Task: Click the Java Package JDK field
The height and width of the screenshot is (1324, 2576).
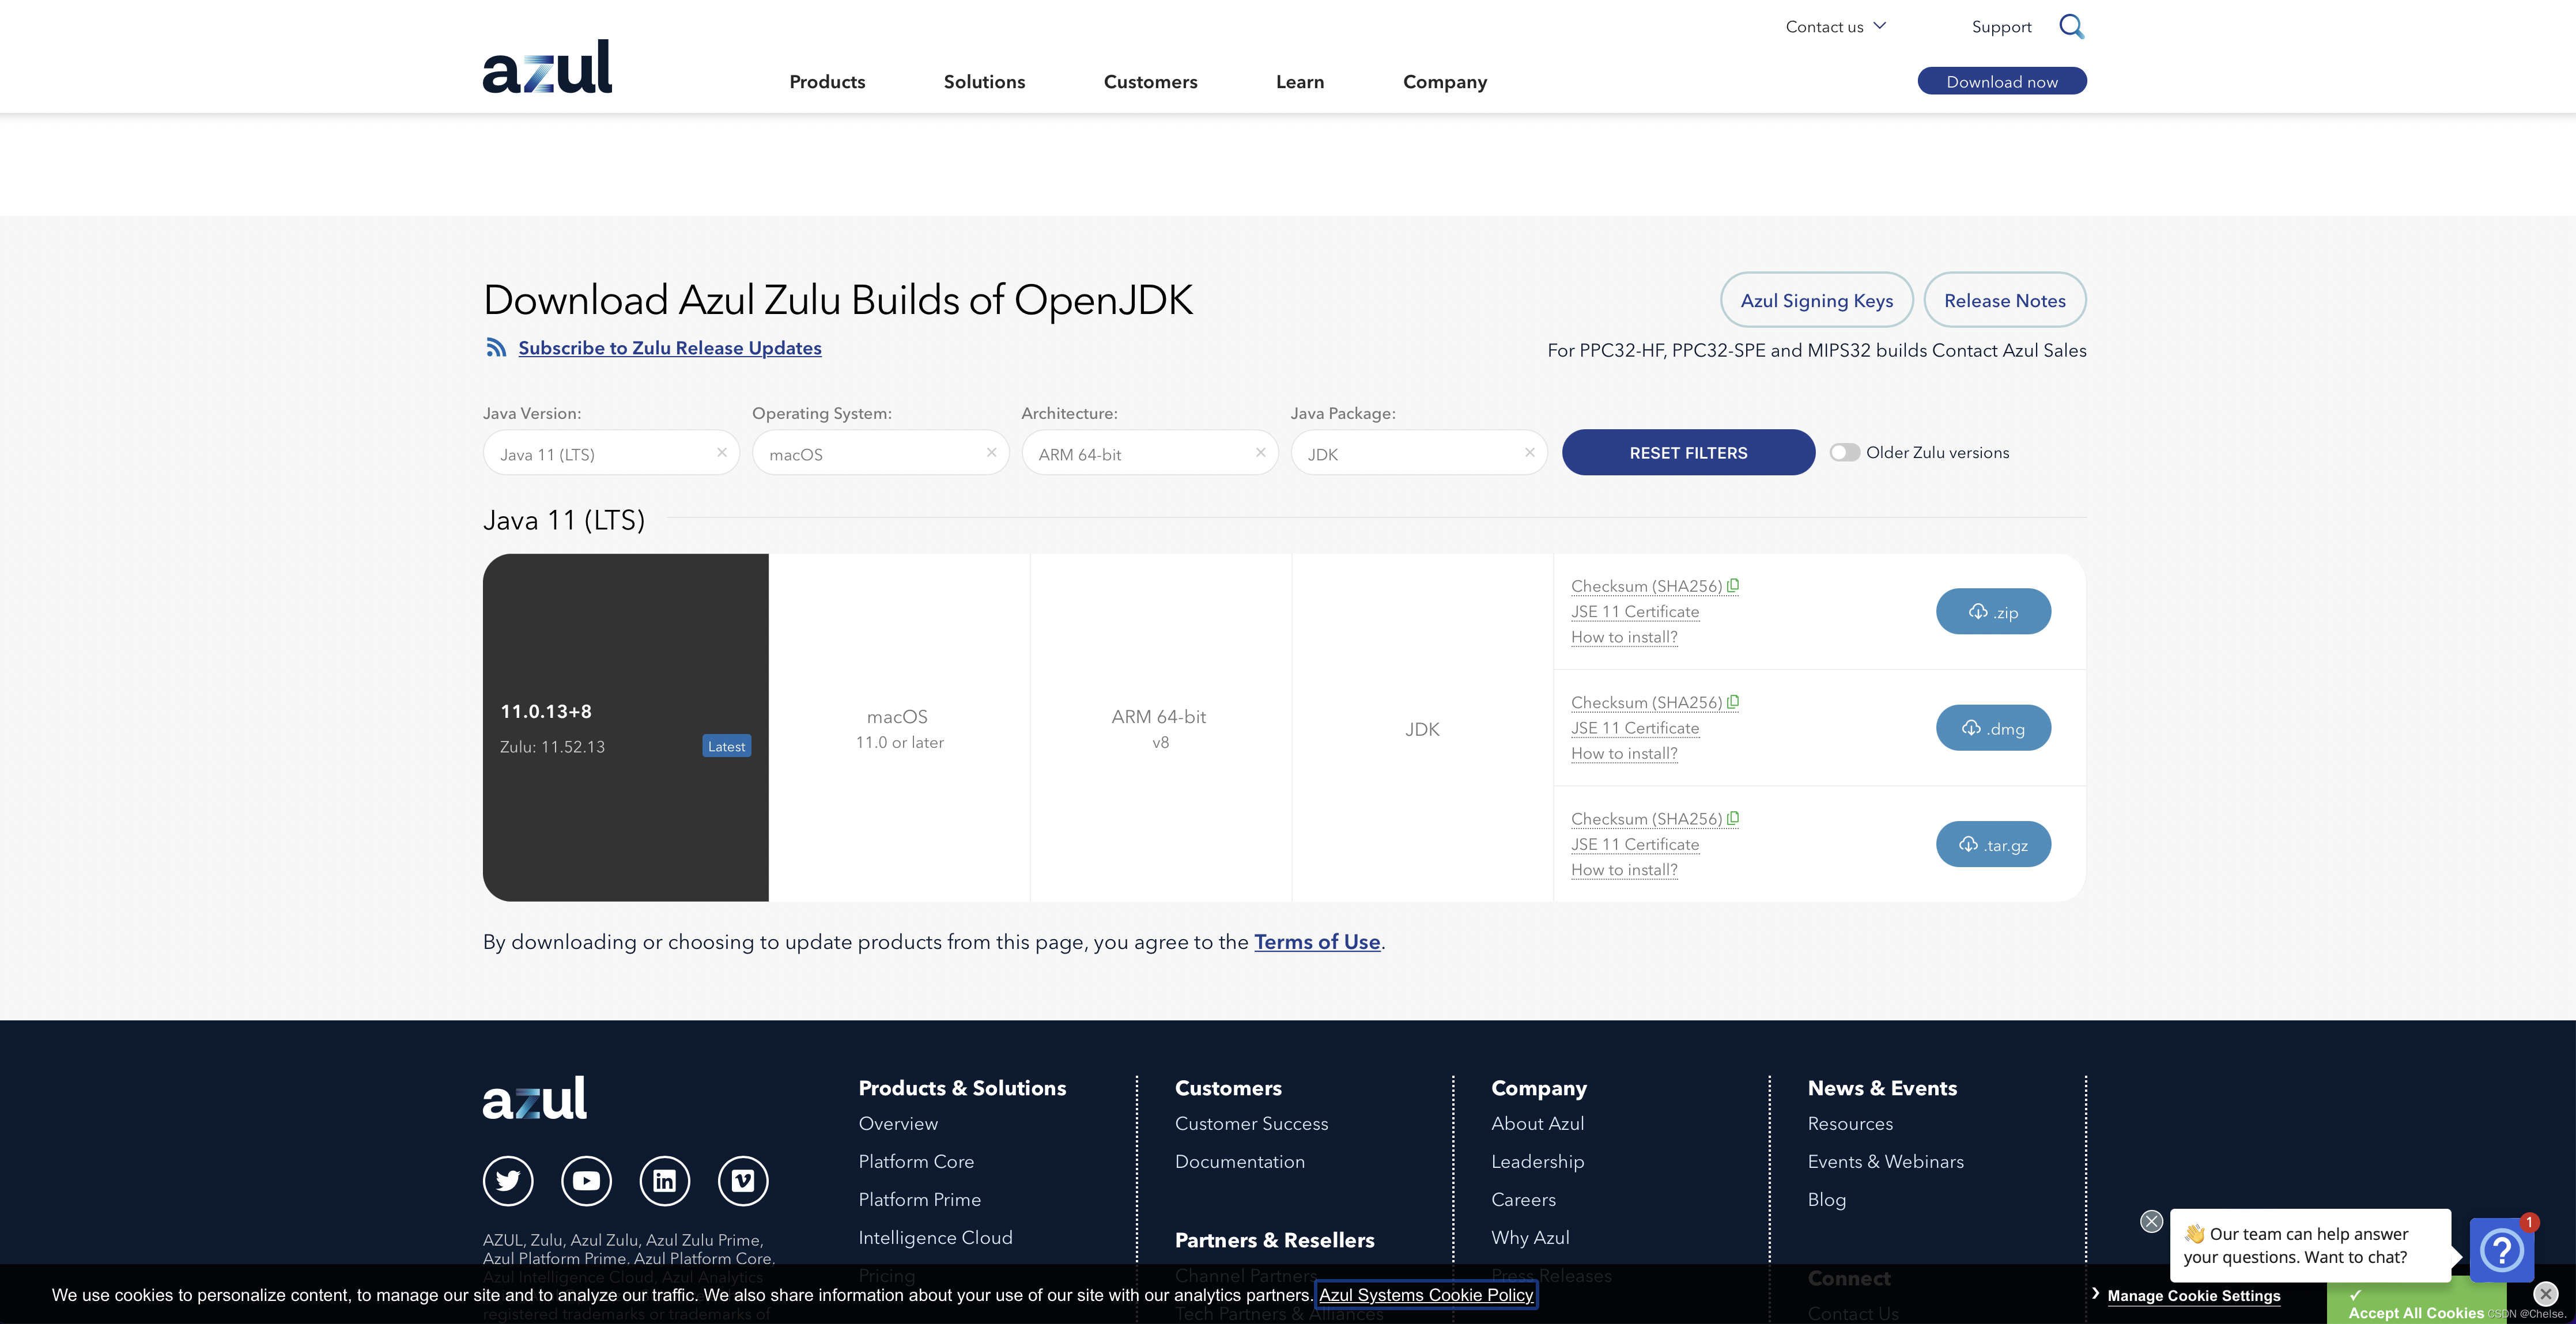Action: tap(1405, 454)
